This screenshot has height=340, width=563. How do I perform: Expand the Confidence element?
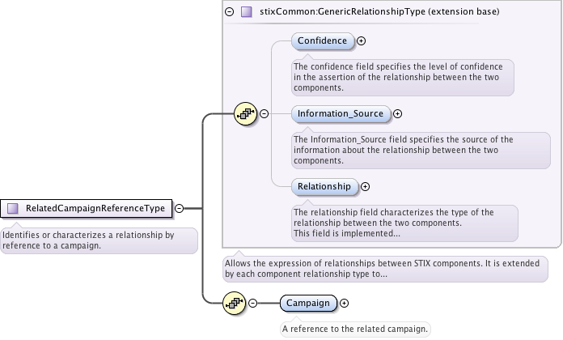361,40
